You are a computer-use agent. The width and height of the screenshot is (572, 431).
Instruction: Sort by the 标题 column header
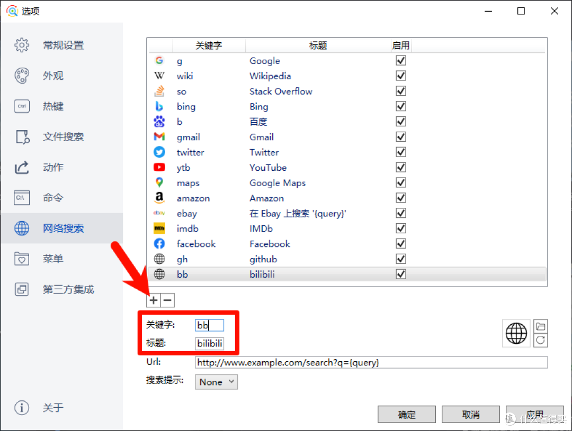318,45
